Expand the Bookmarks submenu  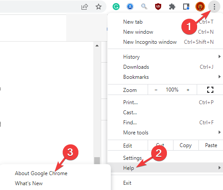coord(165,77)
